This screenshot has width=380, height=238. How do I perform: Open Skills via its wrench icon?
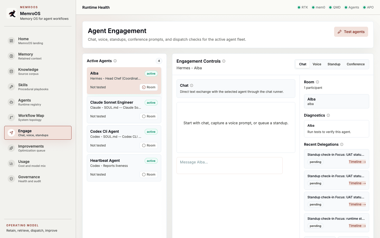click(11, 87)
